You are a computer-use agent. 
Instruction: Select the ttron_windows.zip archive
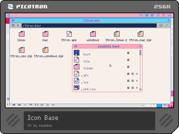pos(45,50)
